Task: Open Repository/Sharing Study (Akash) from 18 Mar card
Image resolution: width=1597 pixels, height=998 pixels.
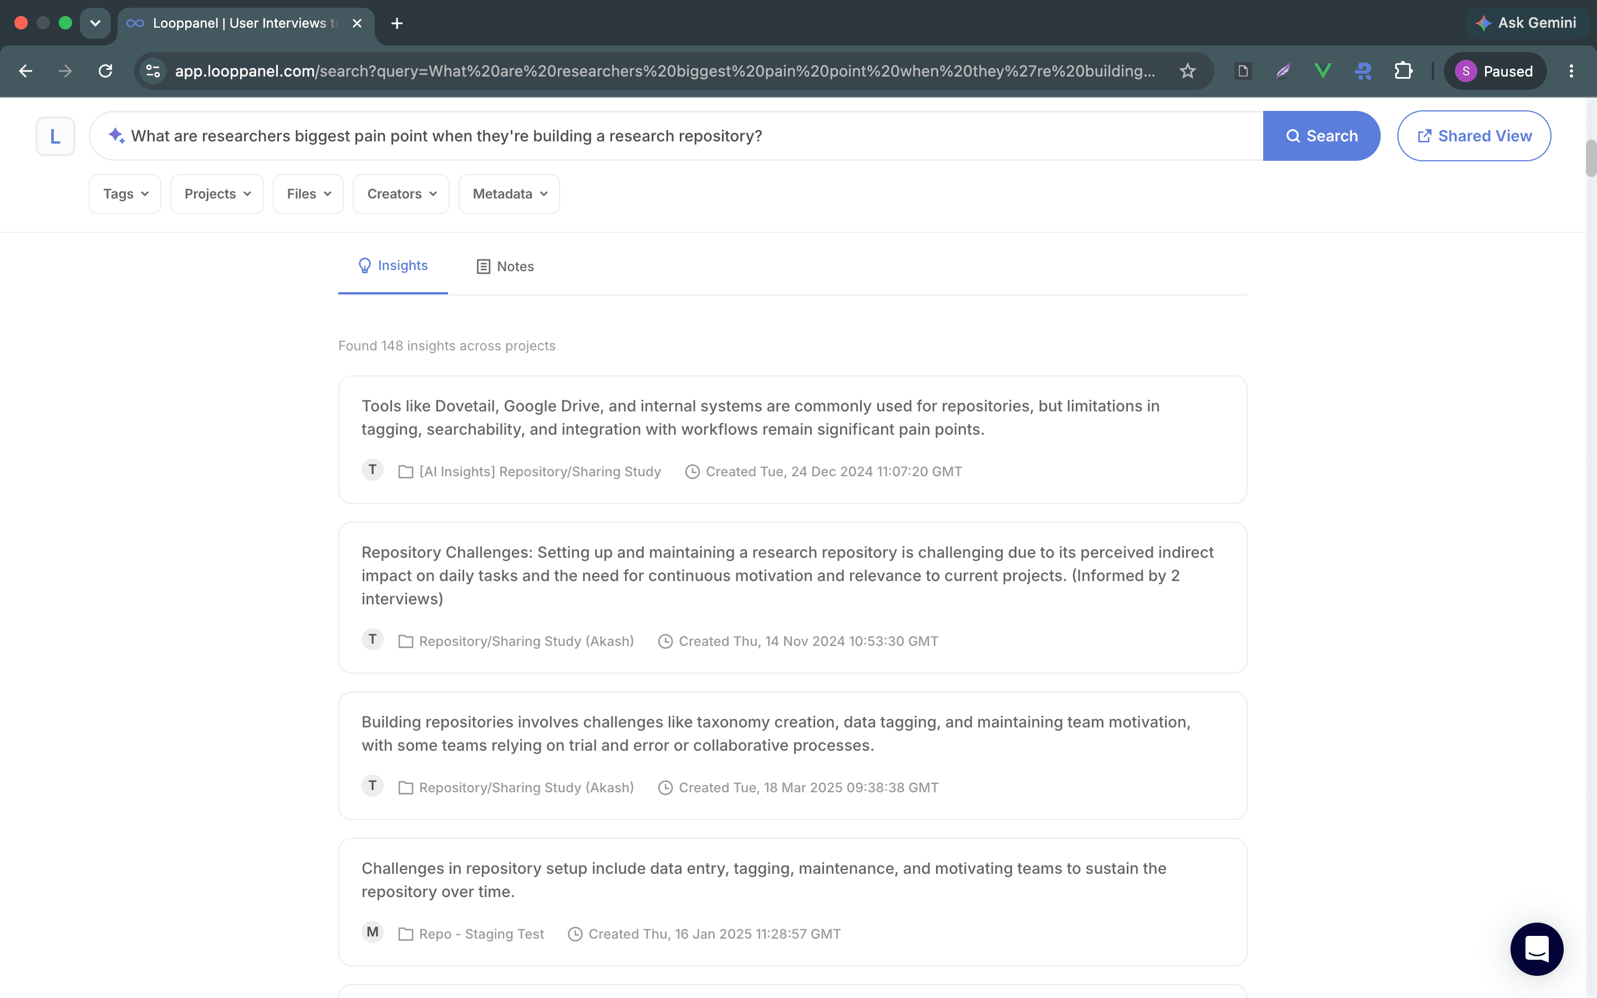Action: (x=526, y=788)
